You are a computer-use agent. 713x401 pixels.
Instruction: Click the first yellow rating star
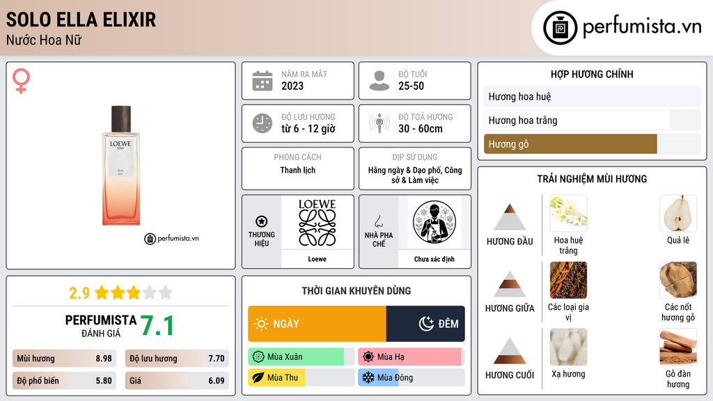tap(102, 292)
